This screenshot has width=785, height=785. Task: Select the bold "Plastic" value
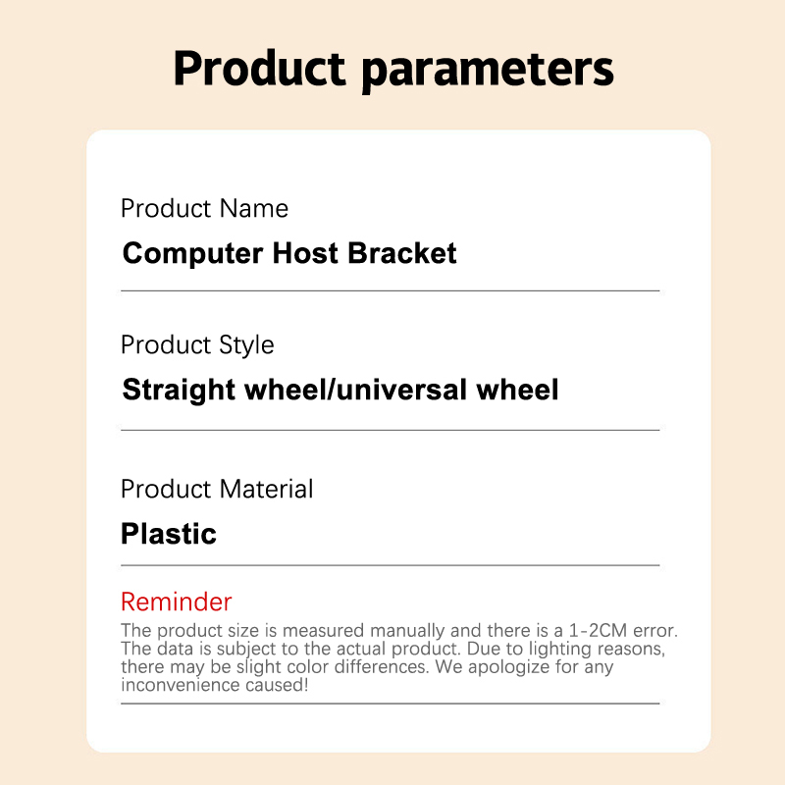pos(169,535)
